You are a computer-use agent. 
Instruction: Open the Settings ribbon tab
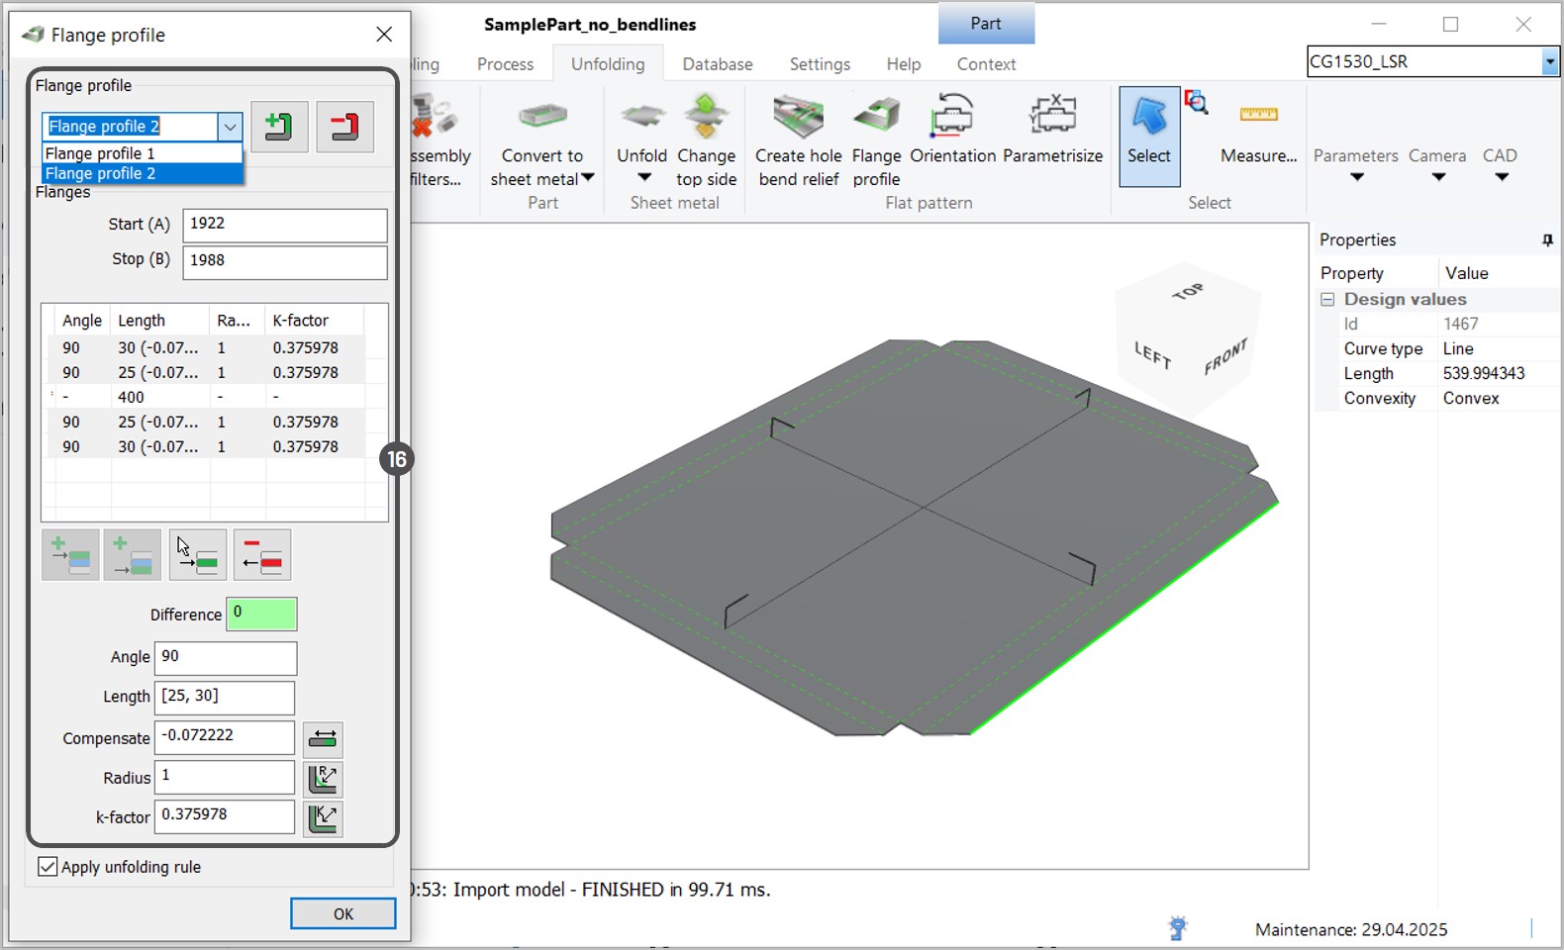[820, 64]
